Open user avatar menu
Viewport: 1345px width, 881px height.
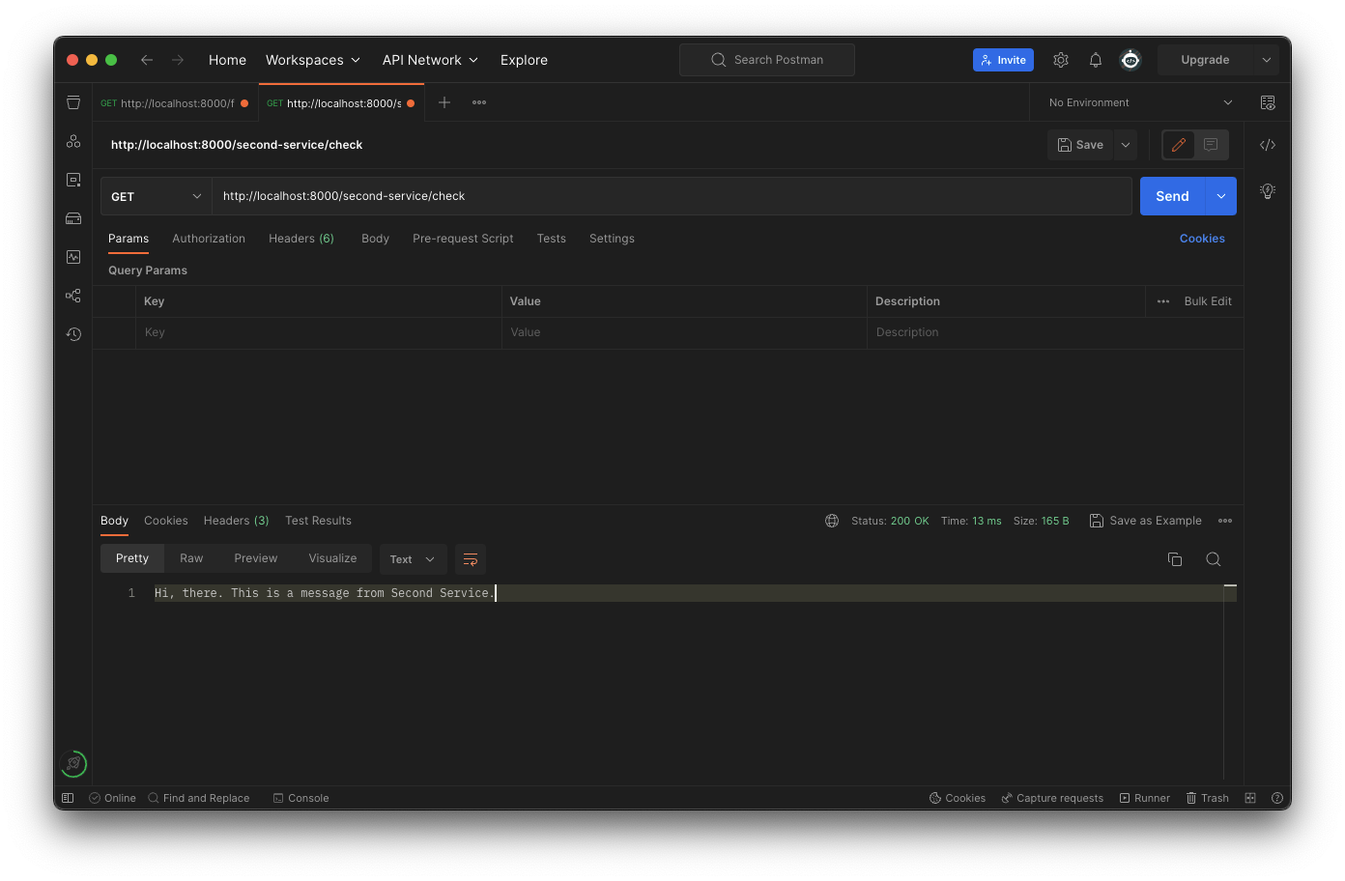coord(1130,60)
